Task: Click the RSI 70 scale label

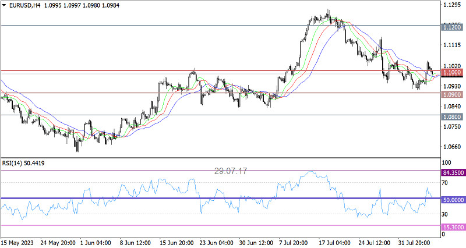Action: point(444,183)
